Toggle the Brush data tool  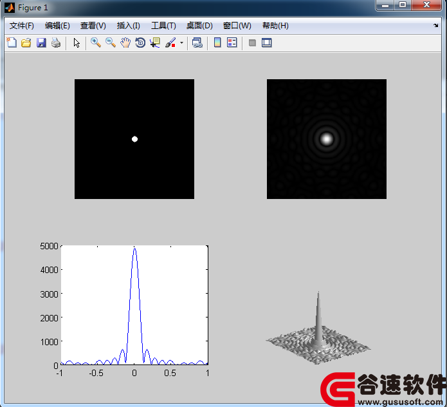pos(170,43)
